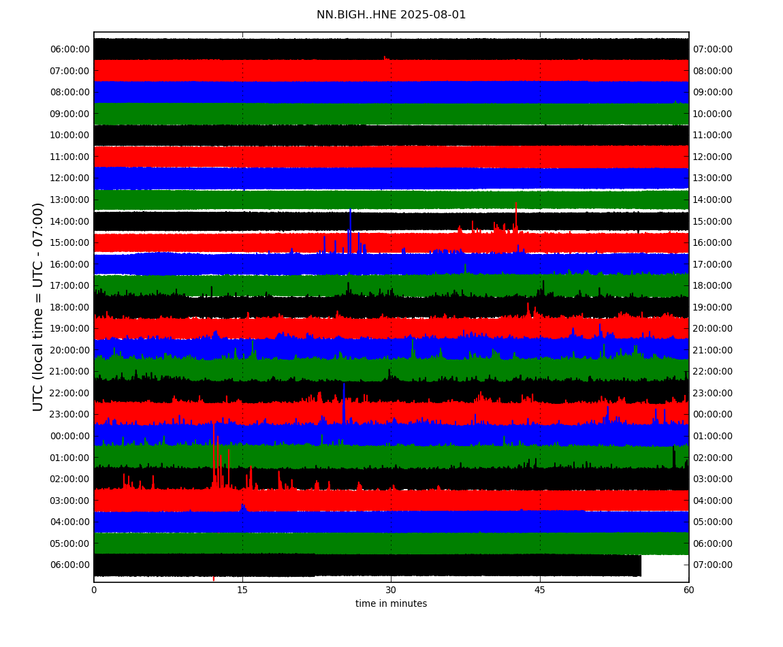Click the 00:00:00 left axis label
This screenshot has width=783, height=647.
pos(70,436)
